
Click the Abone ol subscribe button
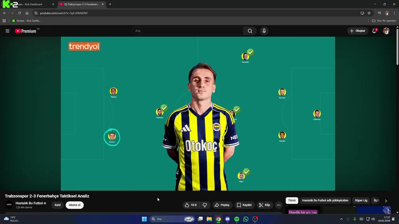point(75,205)
